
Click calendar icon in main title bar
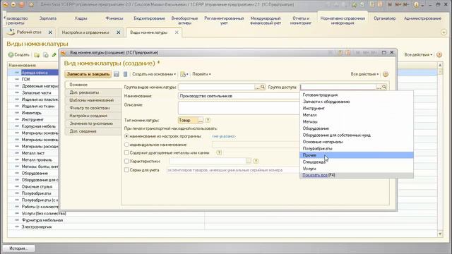click(x=380, y=5)
